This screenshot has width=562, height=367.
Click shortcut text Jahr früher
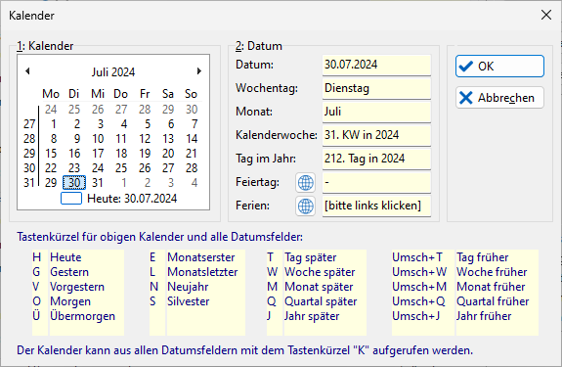[484, 316]
